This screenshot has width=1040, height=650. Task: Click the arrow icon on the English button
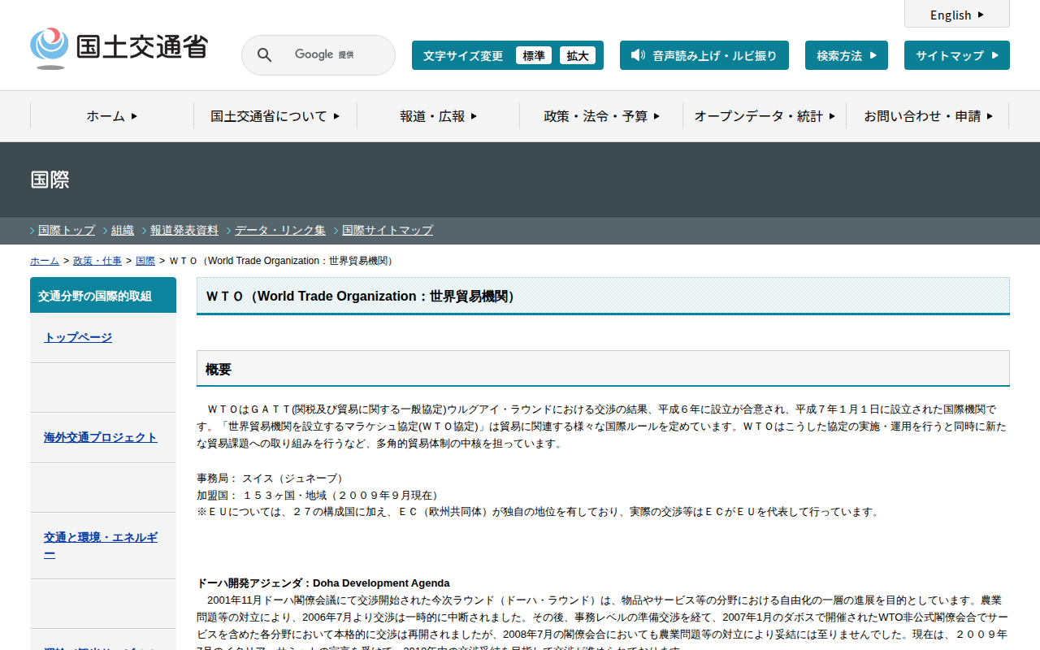[981, 15]
